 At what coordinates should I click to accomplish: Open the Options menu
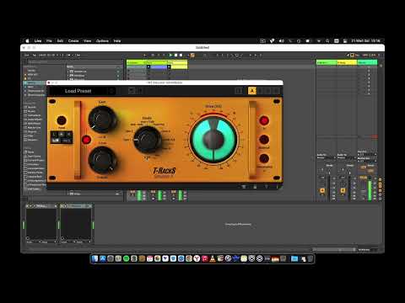102,40
